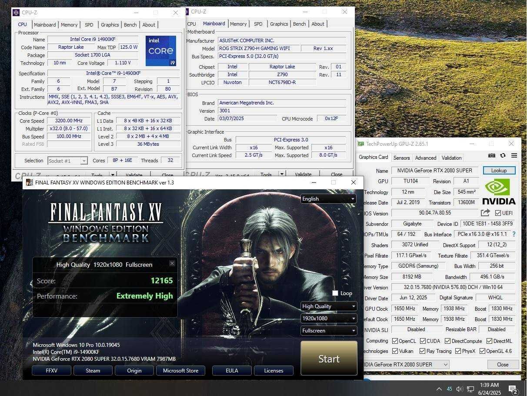
Task: Open the Fullscreen display mode dropdown
Action: pyautogui.click(x=328, y=330)
